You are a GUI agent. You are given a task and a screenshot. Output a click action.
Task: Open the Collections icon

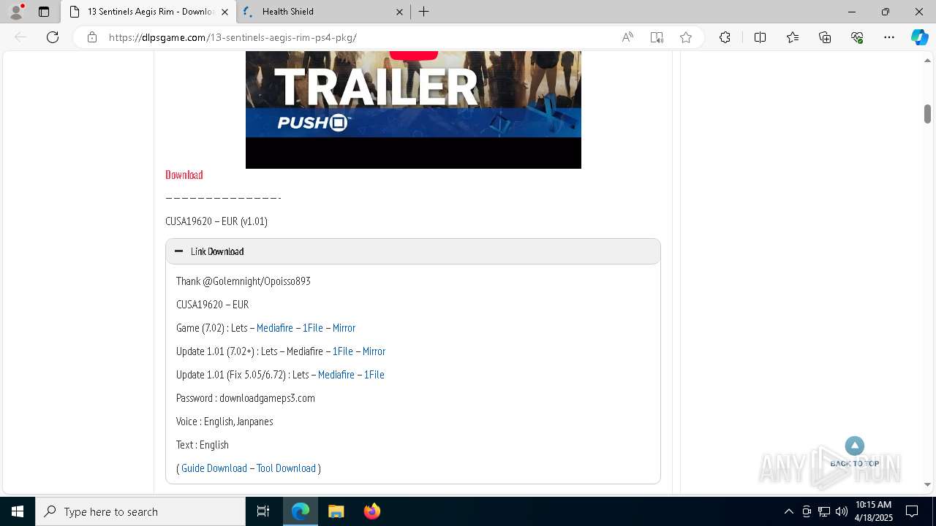825,37
